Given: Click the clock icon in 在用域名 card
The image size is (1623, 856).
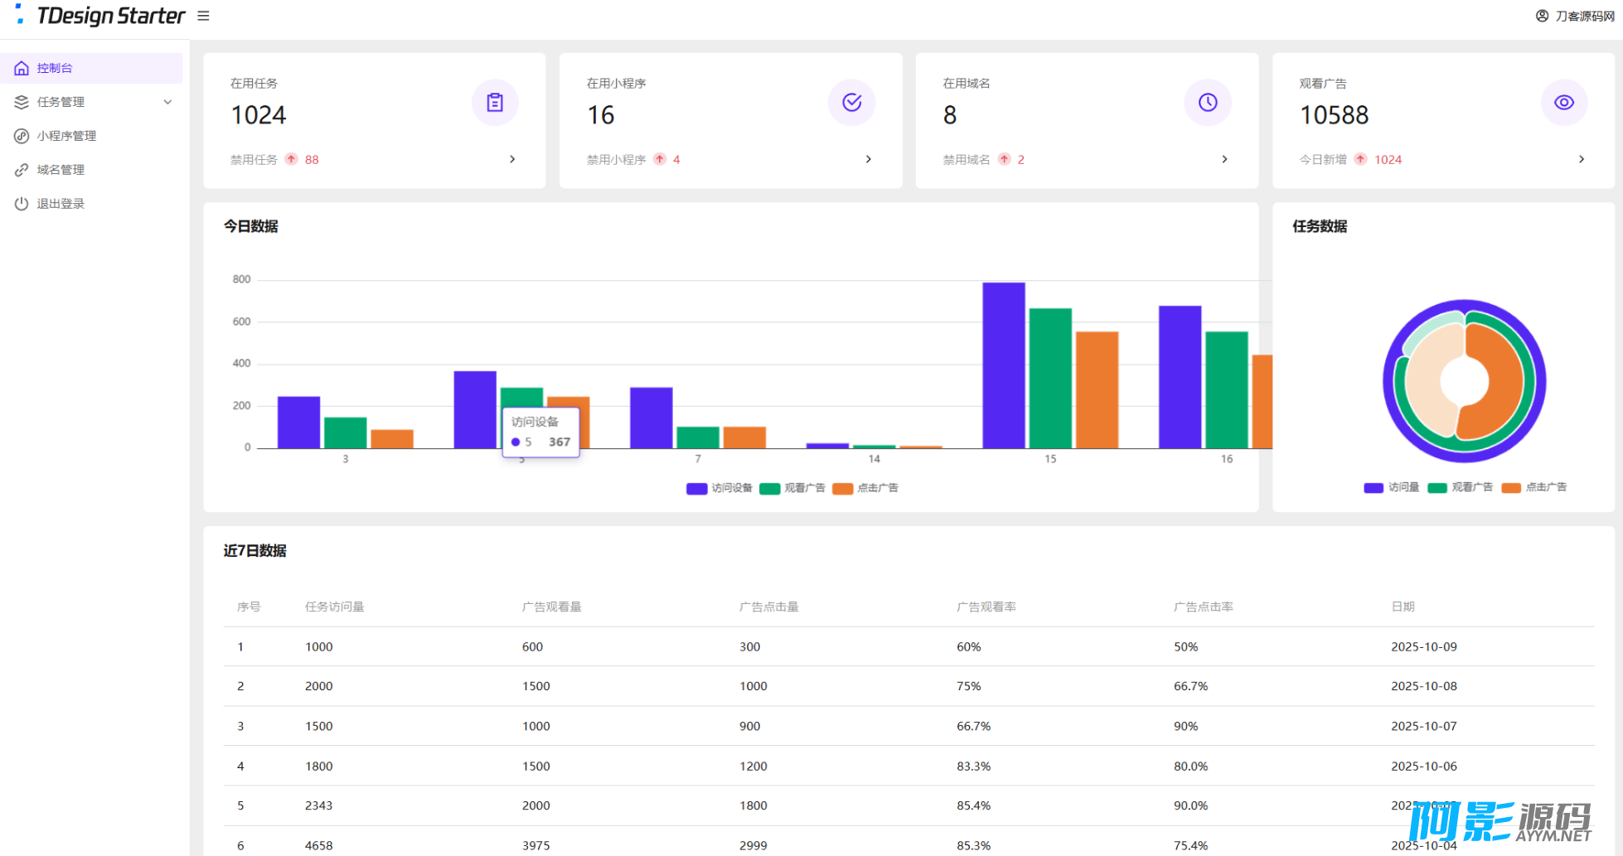Looking at the screenshot, I should [x=1208, y=103].
